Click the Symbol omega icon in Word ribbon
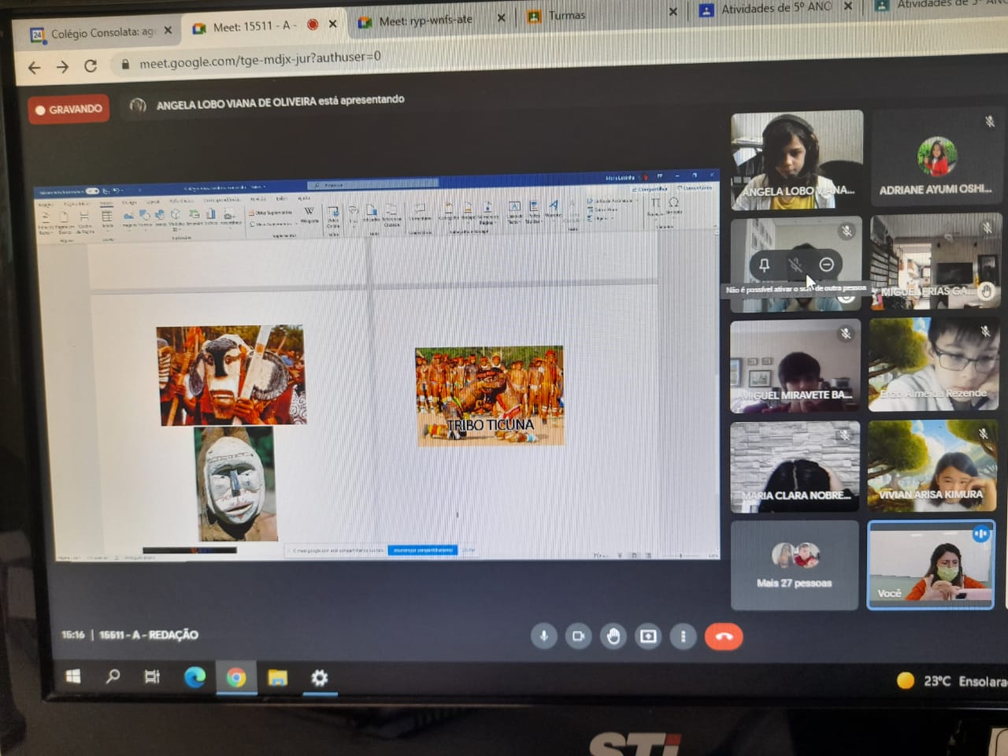The height and width of the screenshot is (756, 1008). [x=673, y=205]
